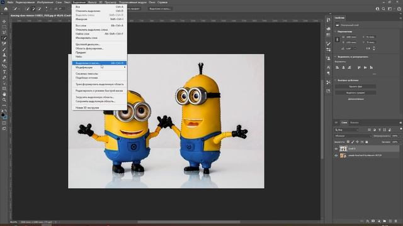Click the background color swatch
The width and height of the screenshot is (403, 226).
(6, 117)
